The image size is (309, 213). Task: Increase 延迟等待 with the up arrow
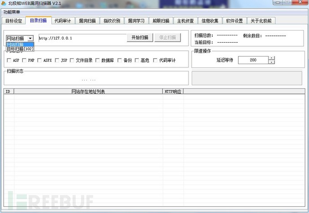272,58
